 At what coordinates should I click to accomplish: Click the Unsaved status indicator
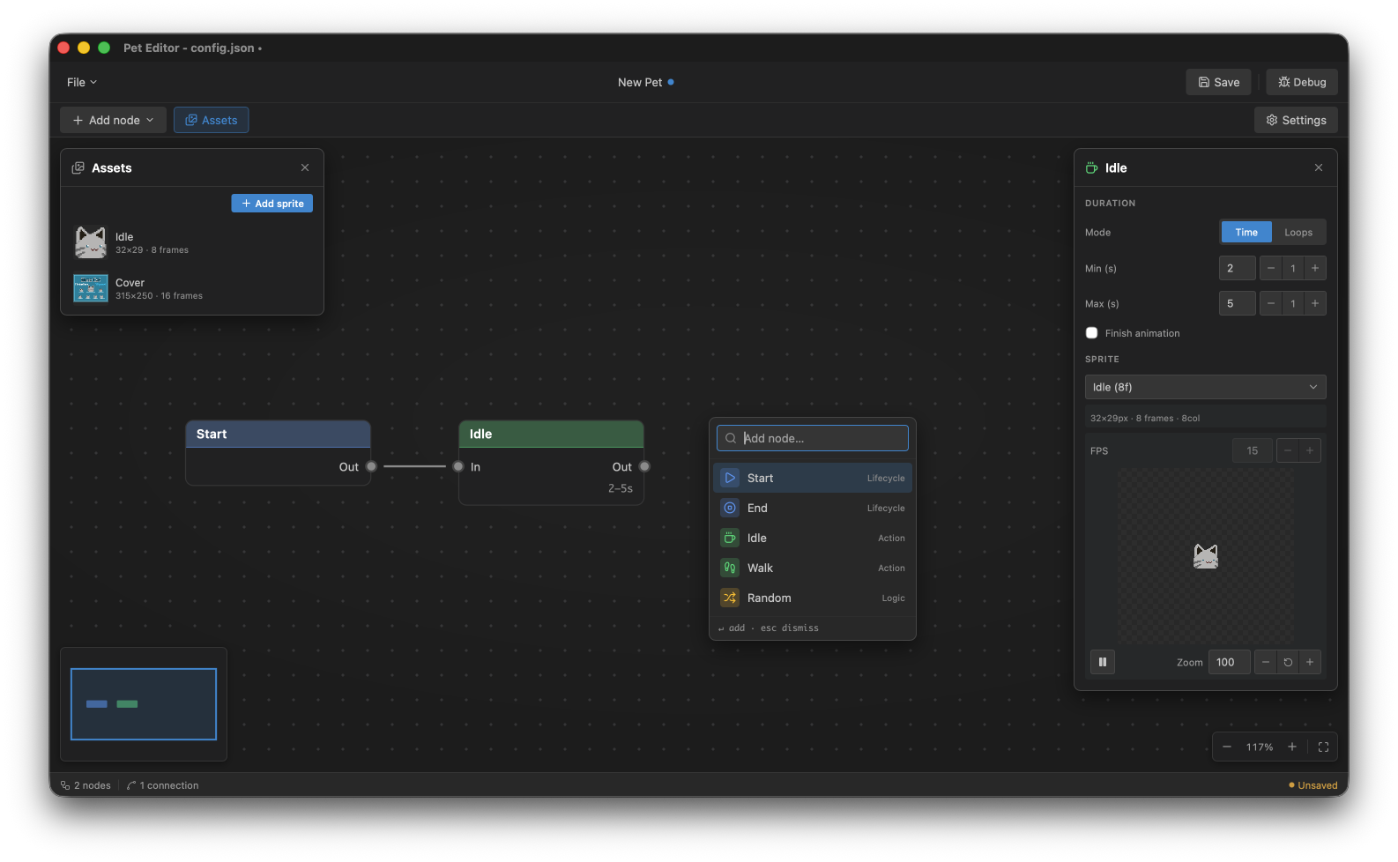coord(1312,785)
